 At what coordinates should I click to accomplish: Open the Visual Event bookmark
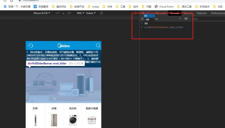pyautogui.click(x=164, y=7)
